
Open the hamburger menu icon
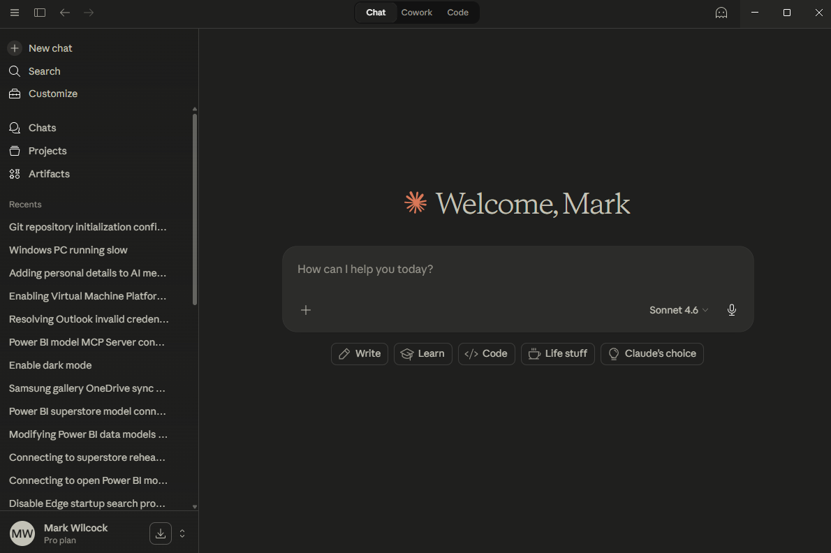[x=15, y=13]
